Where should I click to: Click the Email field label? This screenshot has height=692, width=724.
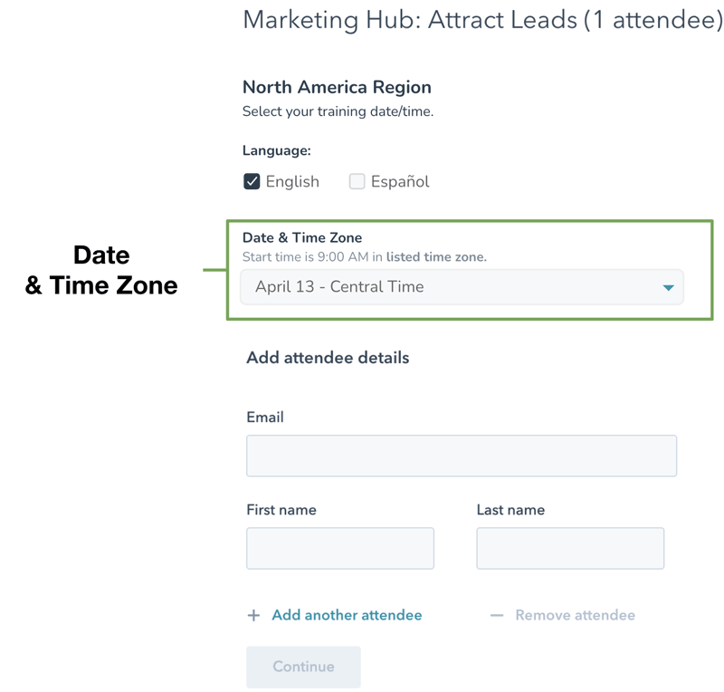(x=265, y=418)
